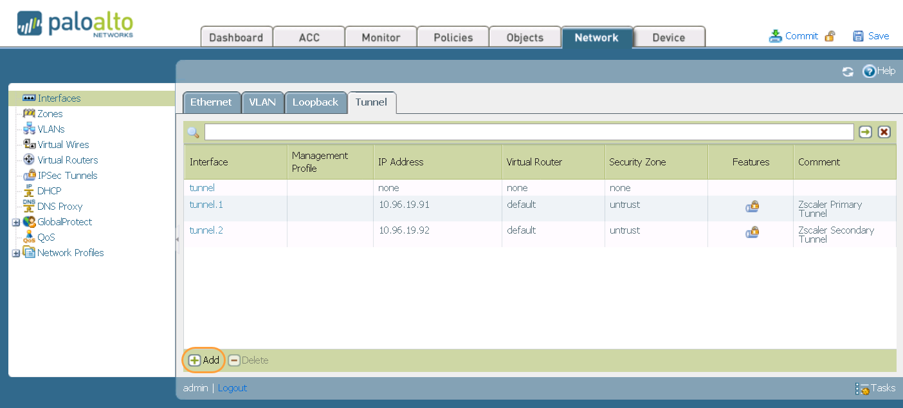Select the Loopback interfaces tab
Screen dimensions: 903x408
click(315, 102)
